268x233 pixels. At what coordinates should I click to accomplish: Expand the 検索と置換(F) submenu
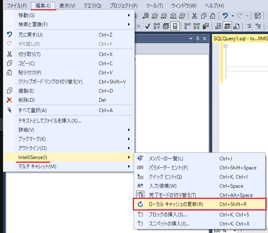68,25
